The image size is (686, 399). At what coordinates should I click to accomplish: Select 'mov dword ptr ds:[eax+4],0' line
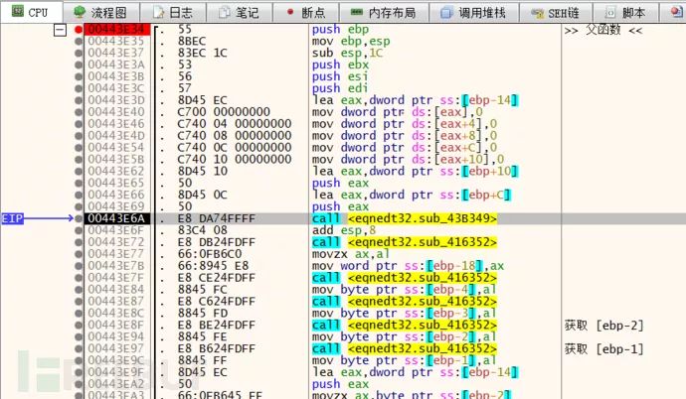pyautogui.click(x=405, y=123)
